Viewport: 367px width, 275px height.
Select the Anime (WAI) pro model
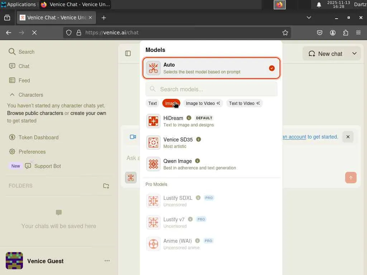[211, 244]
